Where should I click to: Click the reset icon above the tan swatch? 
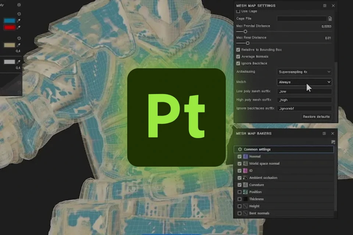[19, 38]
